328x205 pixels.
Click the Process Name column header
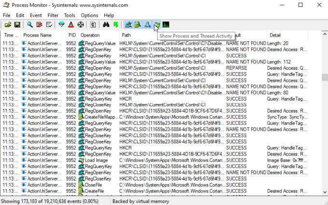pos(41,35)
